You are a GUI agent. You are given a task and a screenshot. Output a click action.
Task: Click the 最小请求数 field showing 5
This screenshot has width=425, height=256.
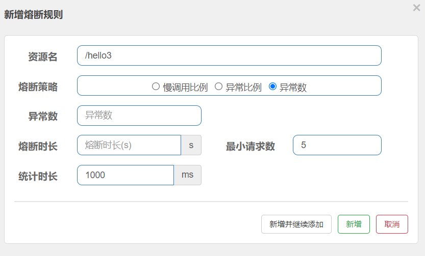pos(337,145)
